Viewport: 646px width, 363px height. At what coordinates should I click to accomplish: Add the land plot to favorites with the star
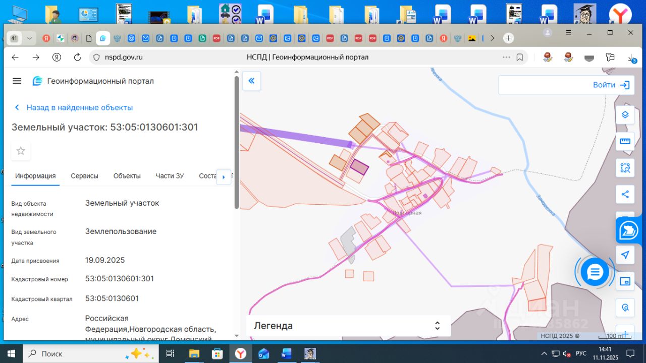[21, 151]
